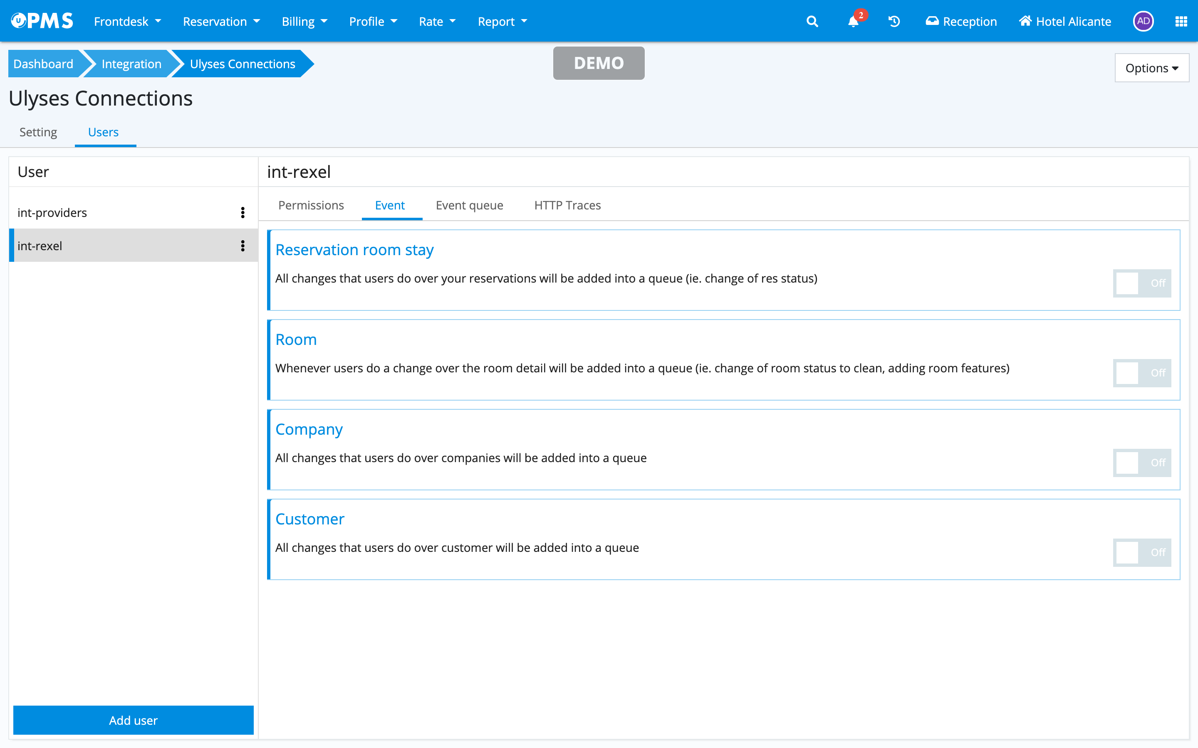
Task: Open int-providers three-dot menu
Action: 243,213
